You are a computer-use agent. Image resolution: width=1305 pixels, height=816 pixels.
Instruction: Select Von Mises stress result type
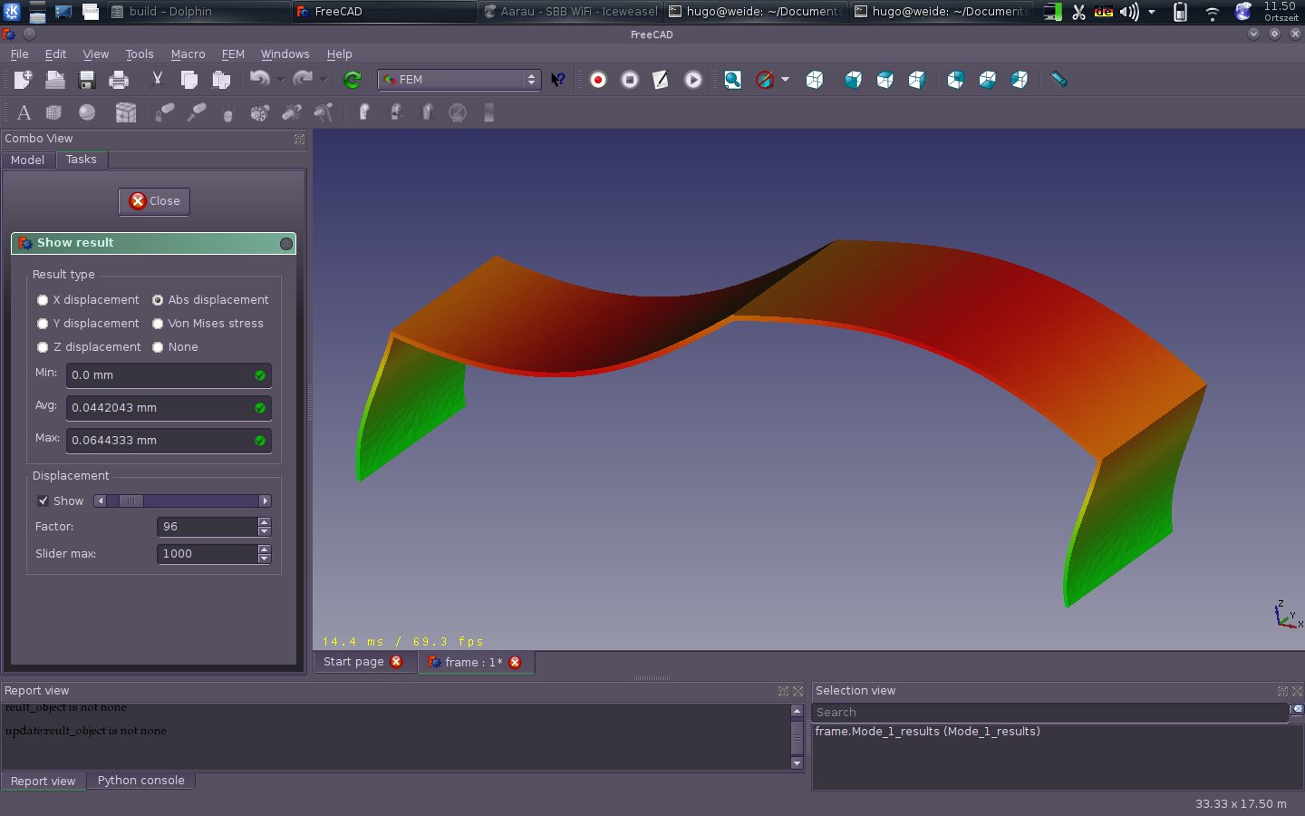pyautogui.click(x=208, y=323)
